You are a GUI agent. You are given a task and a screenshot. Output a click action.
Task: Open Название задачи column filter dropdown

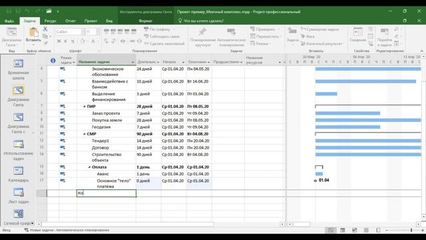(x=132, y=62)
